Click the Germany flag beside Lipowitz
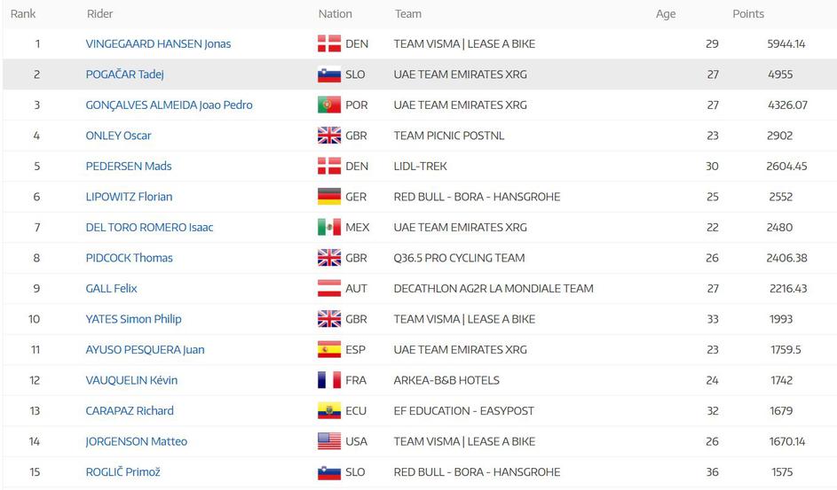The image size is (837, 490). click(329, 197)
